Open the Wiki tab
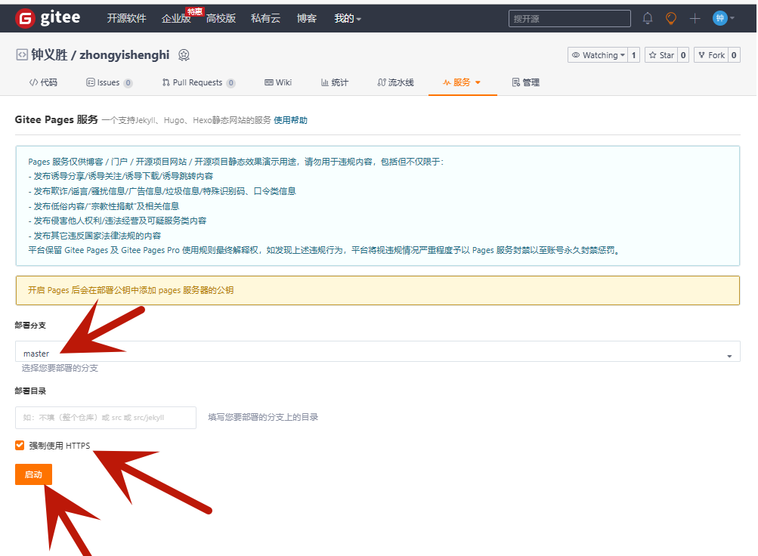The image size is (758, 556). 278,82
